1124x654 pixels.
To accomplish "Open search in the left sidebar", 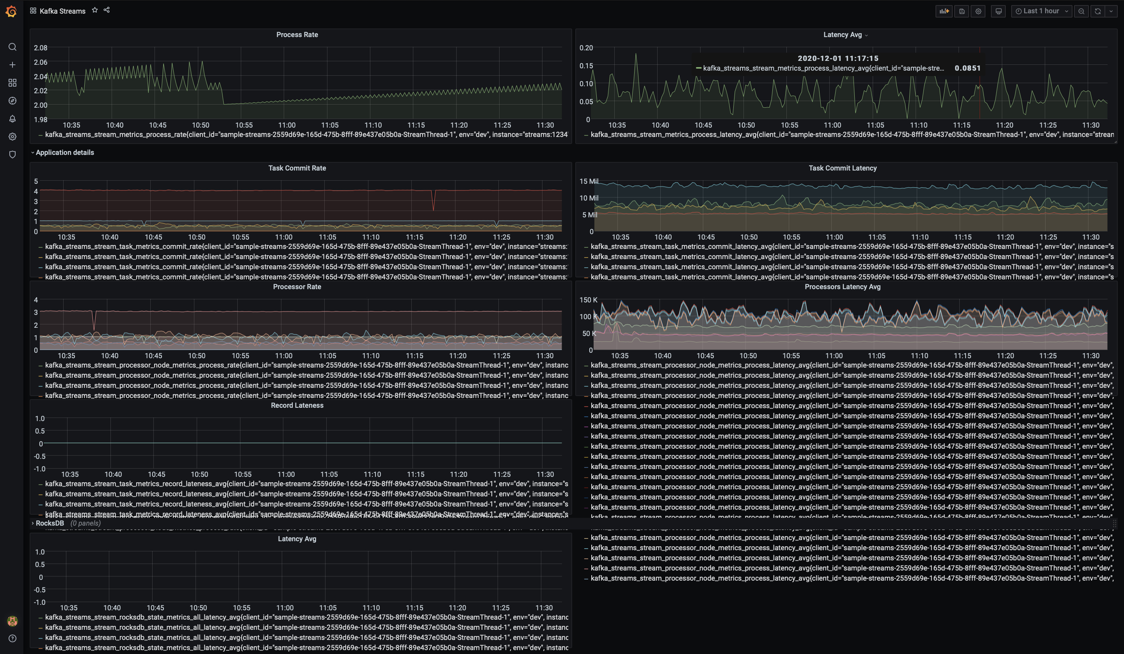I will click(12, 47).
